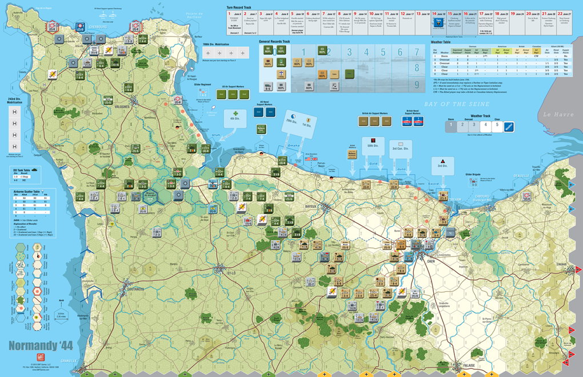Click the COUTANCES city label

135,289
